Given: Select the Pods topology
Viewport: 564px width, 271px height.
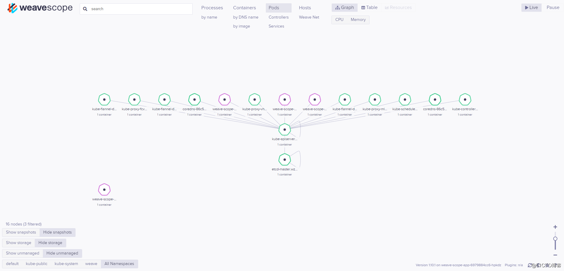Looking at the screenshot, I should [x=278, y=8].
